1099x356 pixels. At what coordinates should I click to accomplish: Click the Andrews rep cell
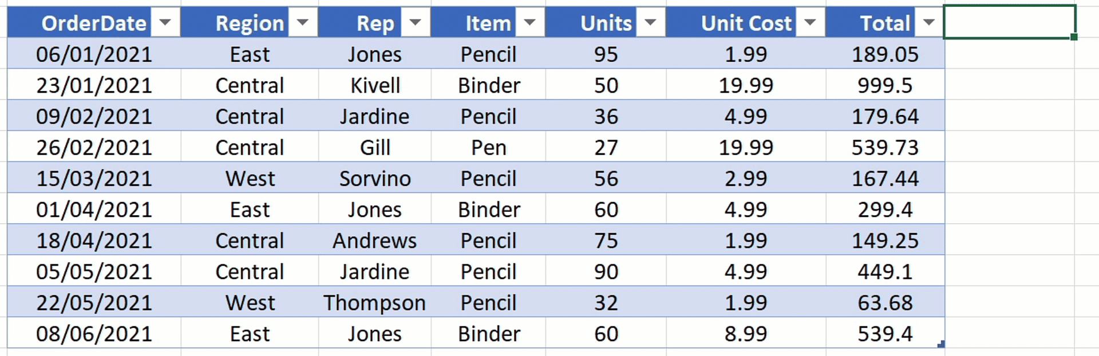click(374, 240)
